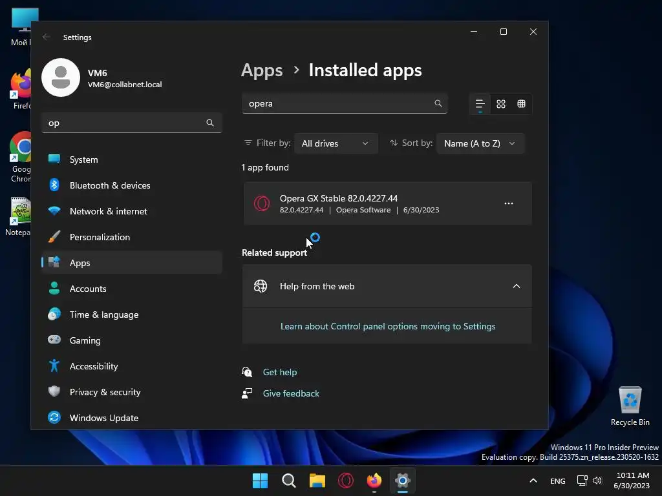This screenshot has width=662, height=496.
Task: Open Learn about Control panel options link
Action: coord(388,326)
